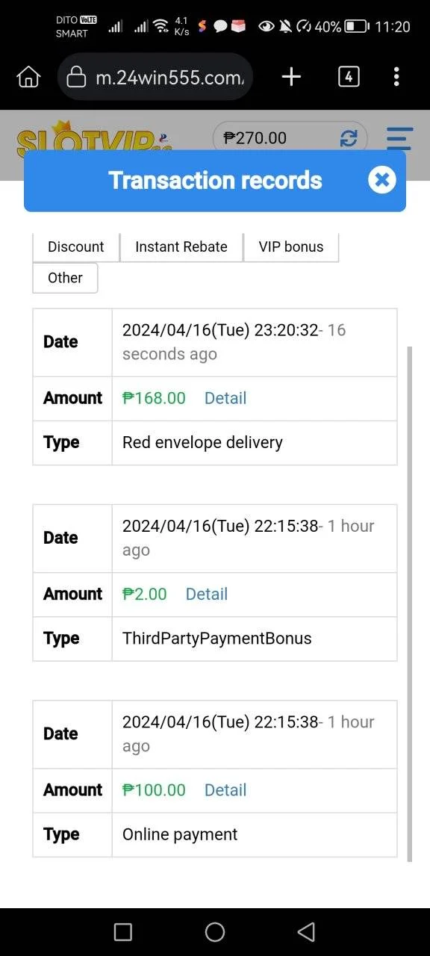
Task: Close the Transaction records dialog
Action: 381,180
